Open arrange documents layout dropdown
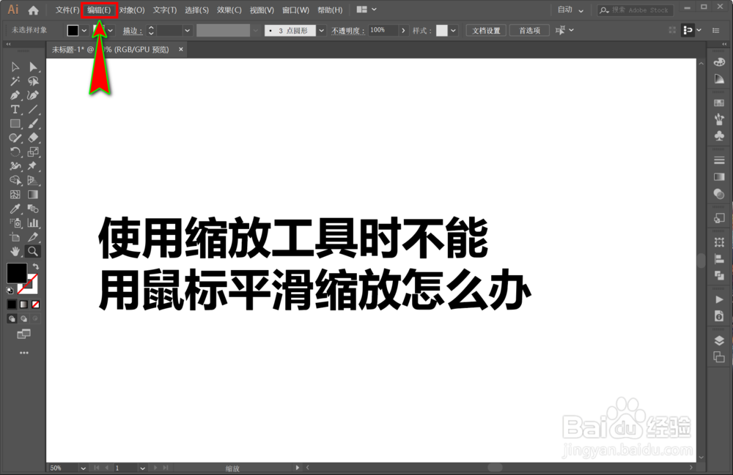 366,10
